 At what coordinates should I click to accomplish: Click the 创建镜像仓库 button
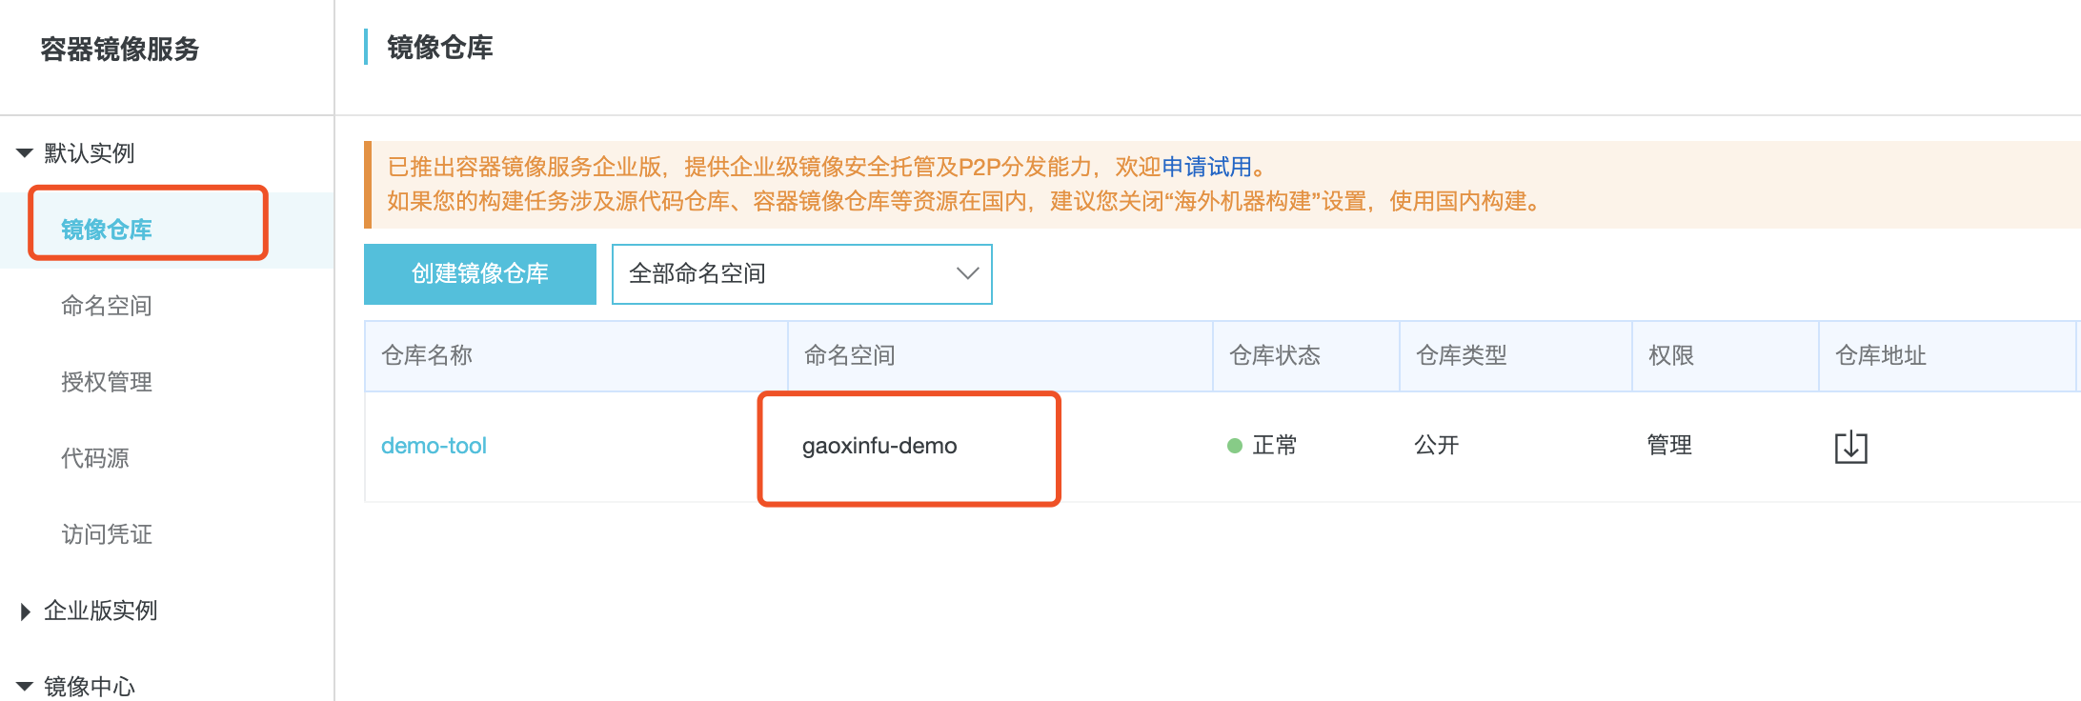pos(479,273)
